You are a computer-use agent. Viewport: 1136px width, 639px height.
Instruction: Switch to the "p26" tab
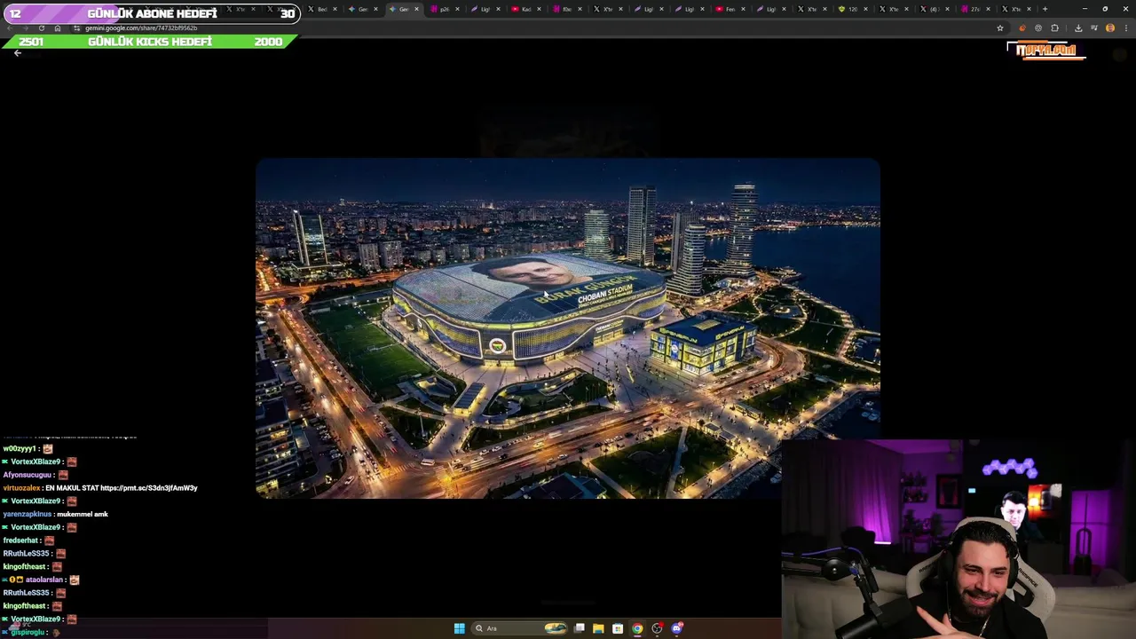pos(444,9)
